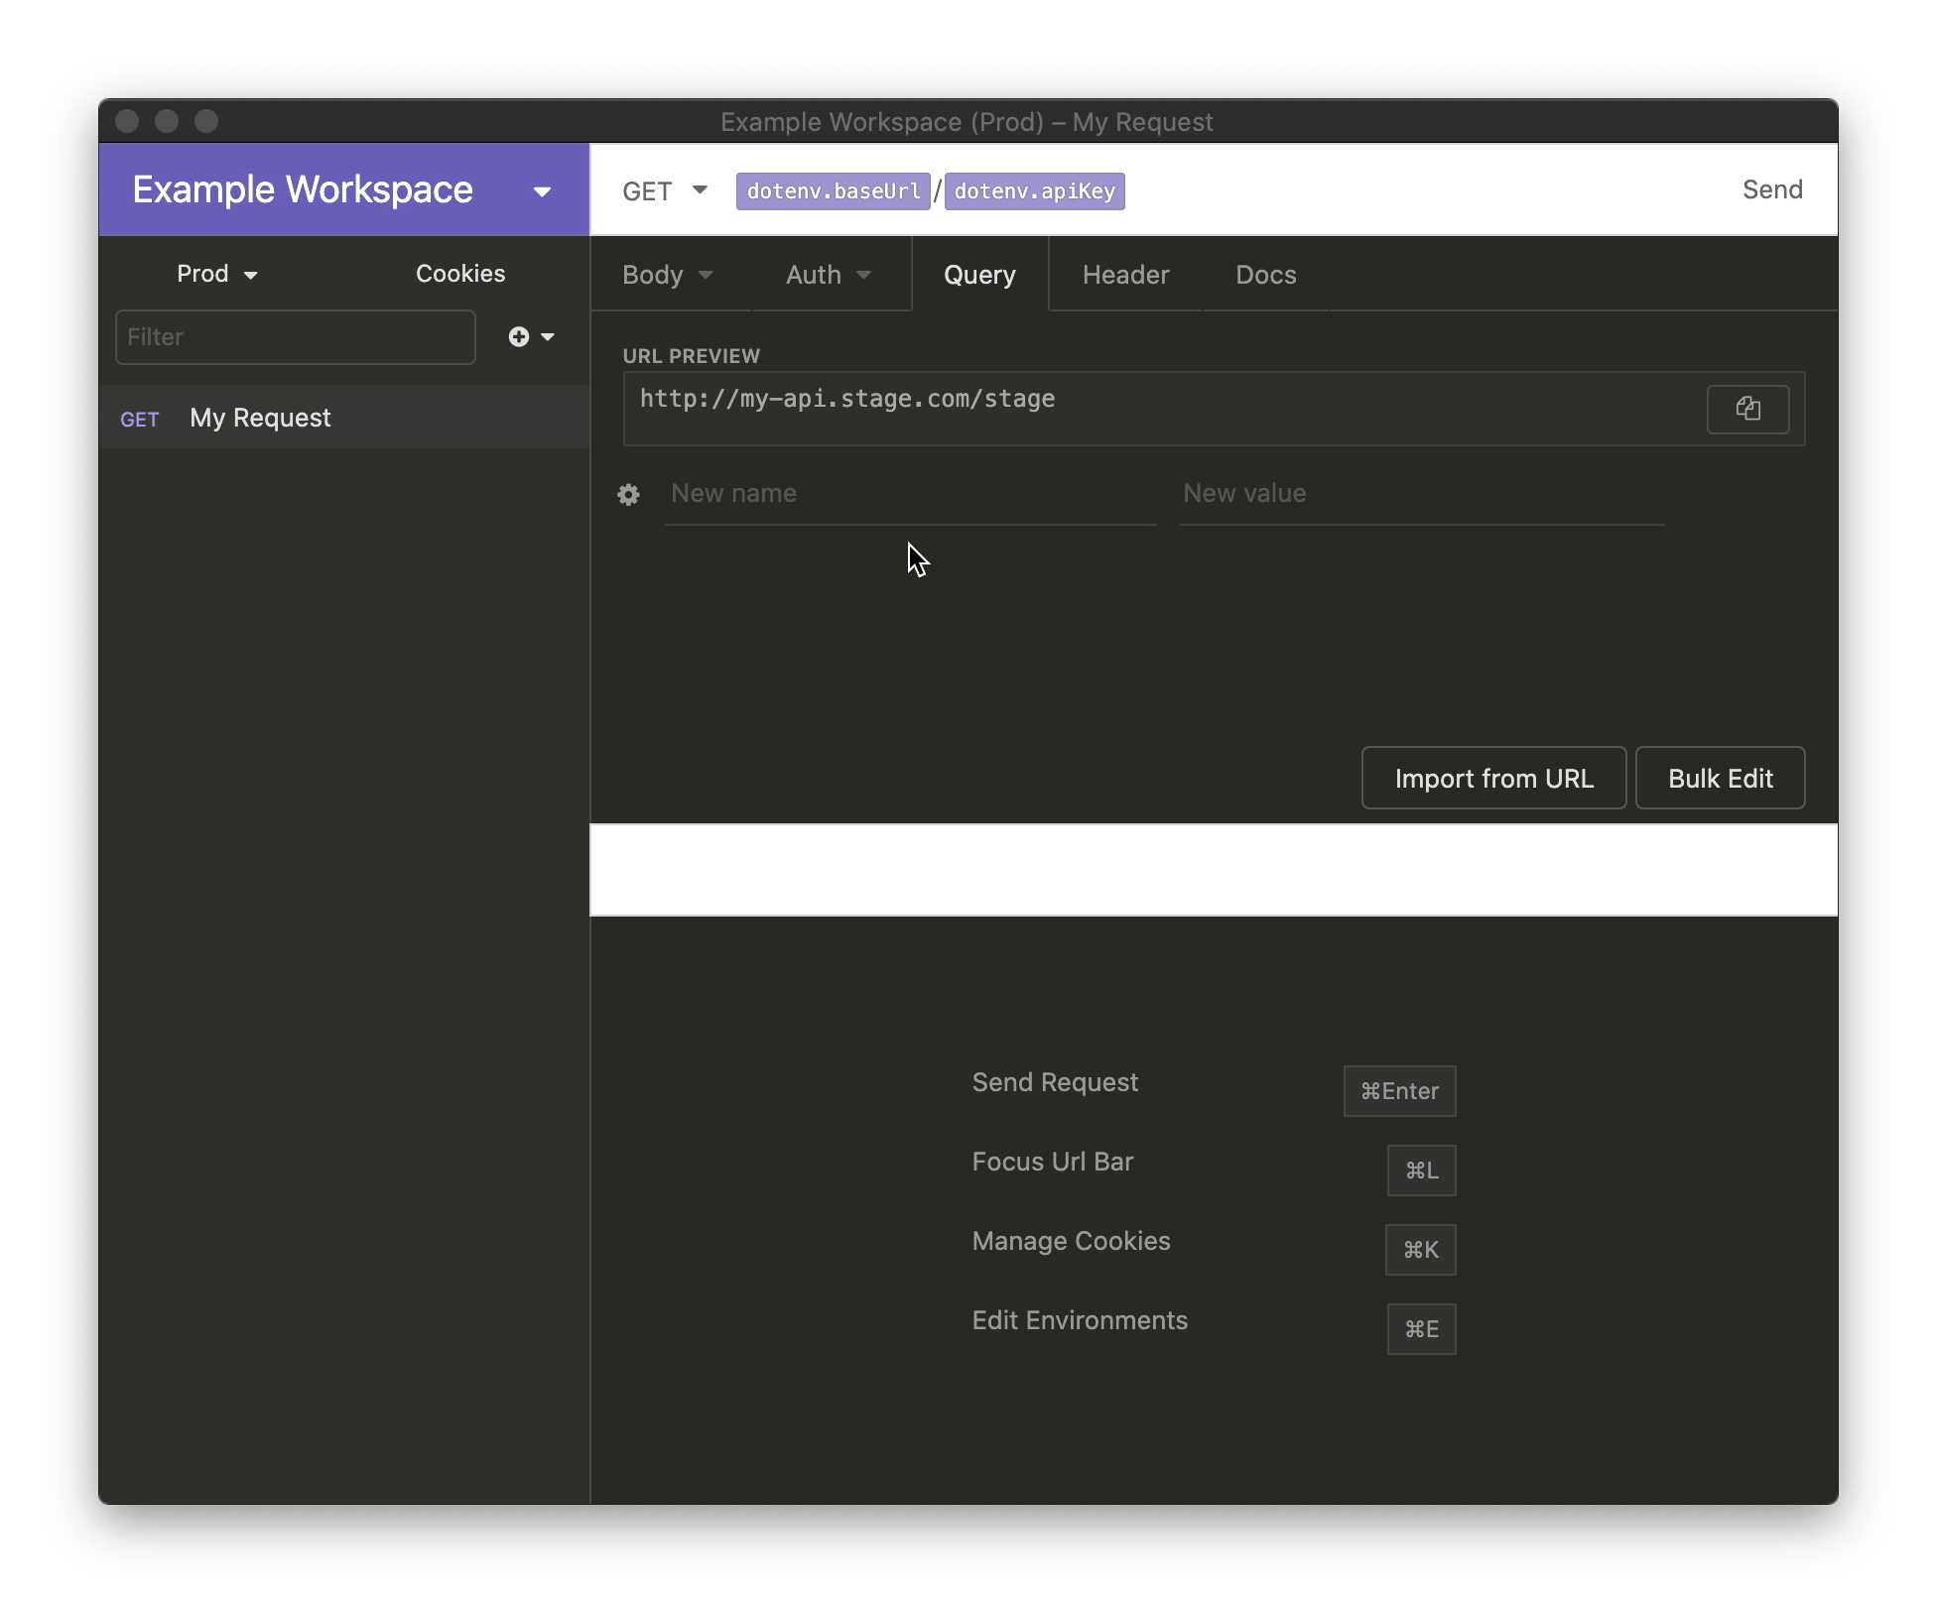The height and width of the screenshot is (1603, 1937).
Task: Select the Query tab
Action: (979, 275)
